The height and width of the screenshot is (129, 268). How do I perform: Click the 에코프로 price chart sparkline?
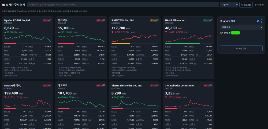[81, 103]
